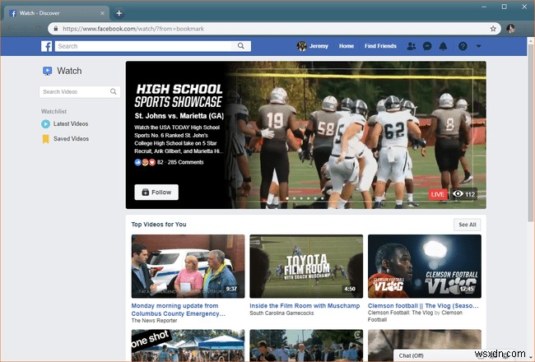
Task: Click magnifier icon in Search Videos box
Action: (x=114, y=91)
